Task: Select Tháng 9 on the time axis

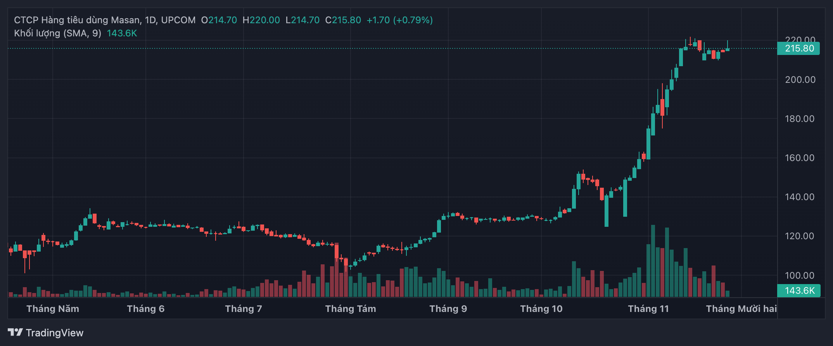Action: (448, 309)
